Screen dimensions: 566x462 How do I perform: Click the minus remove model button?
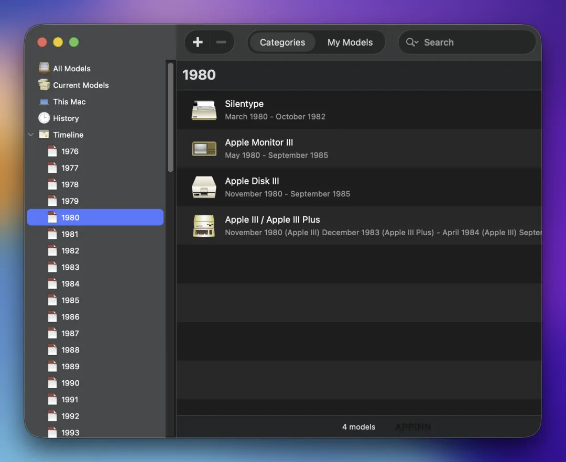pos(221,42)
